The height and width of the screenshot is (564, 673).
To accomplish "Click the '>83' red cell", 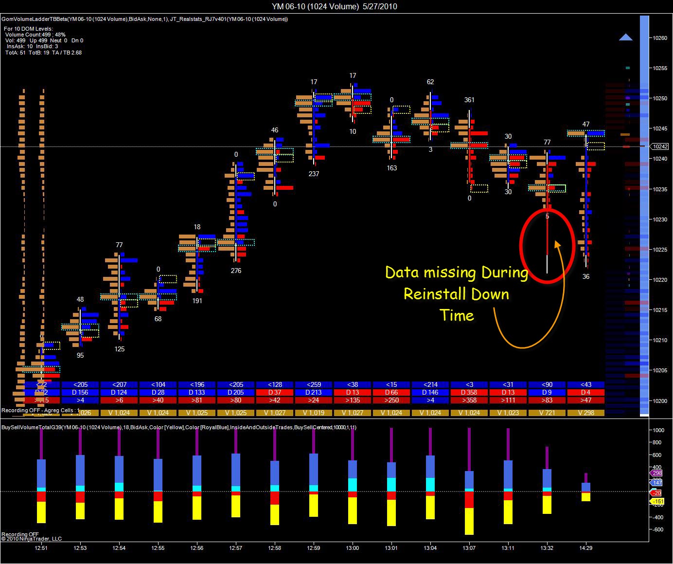I will tap(547, 400).
